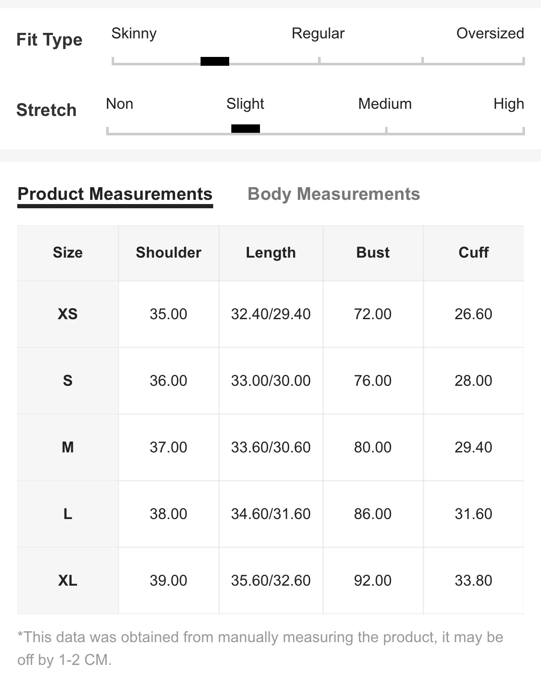
Task: Click the Cuff column header
Action: pos(474,253)
